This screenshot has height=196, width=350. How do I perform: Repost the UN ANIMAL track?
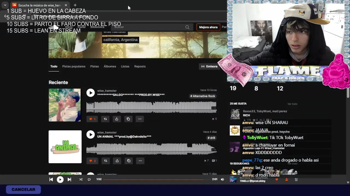106,161
